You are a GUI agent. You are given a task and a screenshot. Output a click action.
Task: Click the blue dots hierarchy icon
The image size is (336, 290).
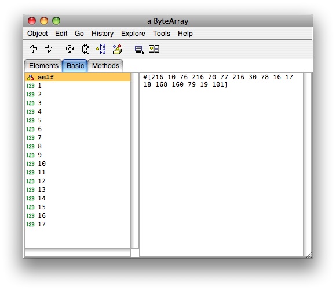(101, 49)
